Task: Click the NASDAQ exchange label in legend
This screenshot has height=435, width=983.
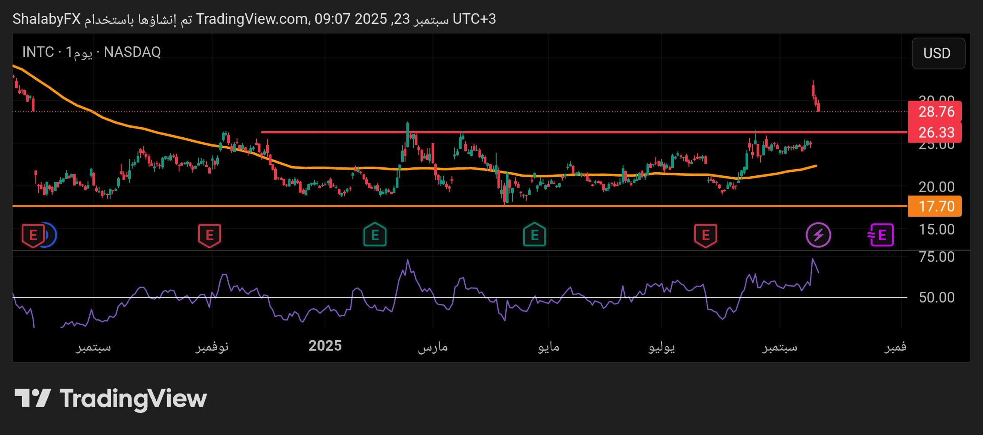Action: click(x=132, y=52)
